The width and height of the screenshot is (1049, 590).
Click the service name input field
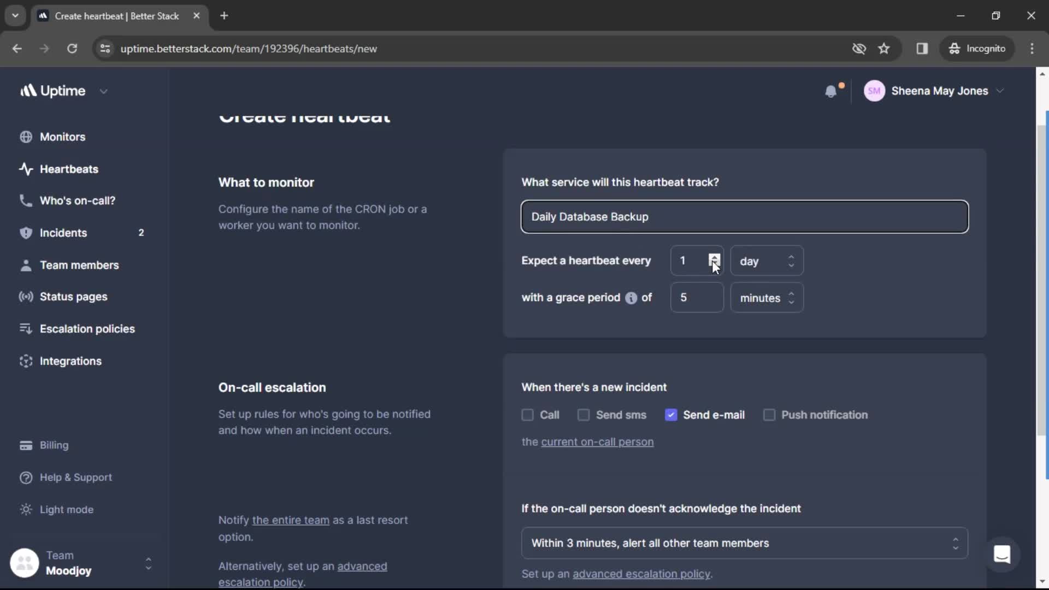(x=744, y=216)
